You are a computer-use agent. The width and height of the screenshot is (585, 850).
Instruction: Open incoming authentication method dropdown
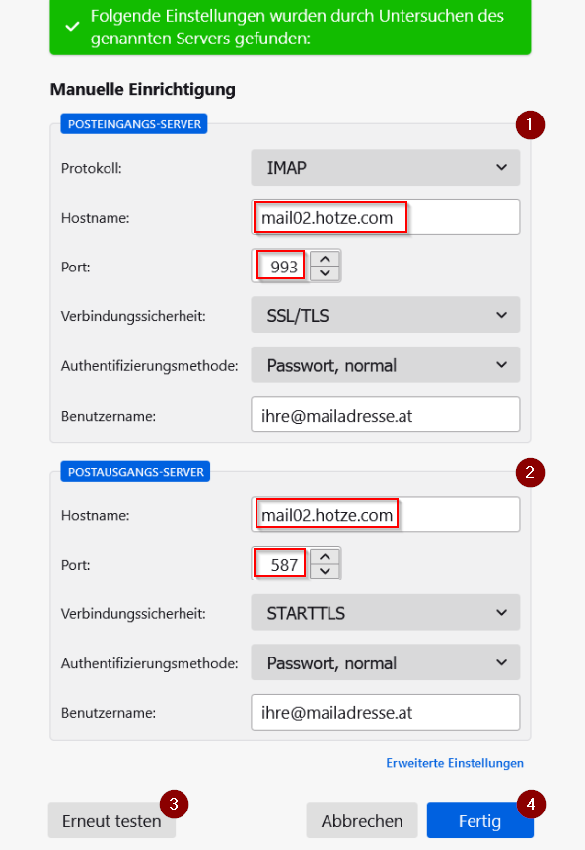pyautogui.click(x=385, y=365)
